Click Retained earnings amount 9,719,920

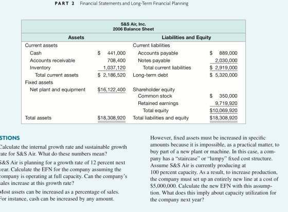[226, 103]
